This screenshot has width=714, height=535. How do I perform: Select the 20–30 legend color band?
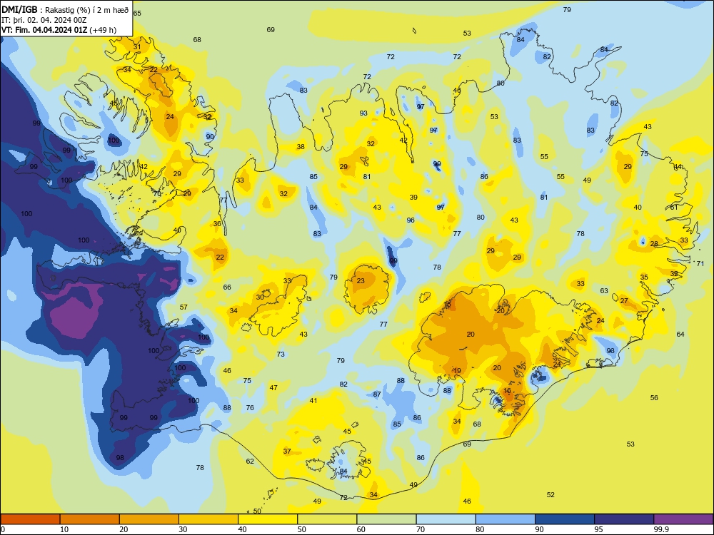(x=149, y=519)
